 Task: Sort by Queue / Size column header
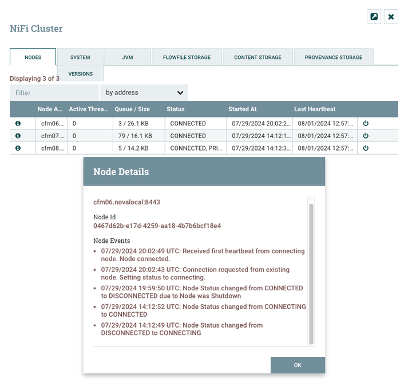132,109
